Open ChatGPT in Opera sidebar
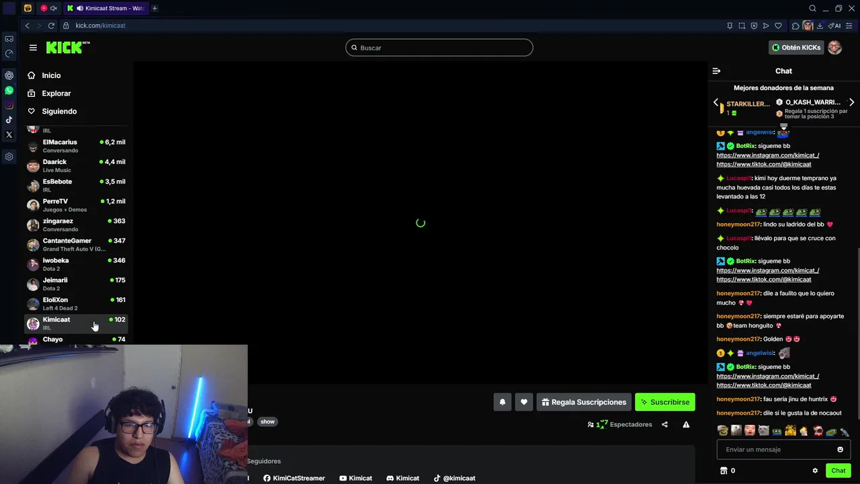 pyautogui.click(x=9, y=75)
